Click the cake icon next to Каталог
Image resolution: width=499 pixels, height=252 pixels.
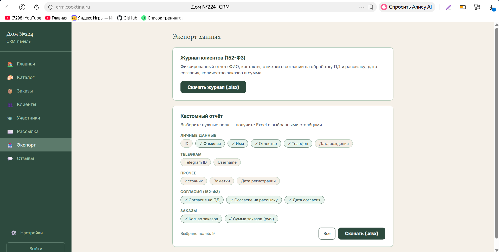point(10,77)
